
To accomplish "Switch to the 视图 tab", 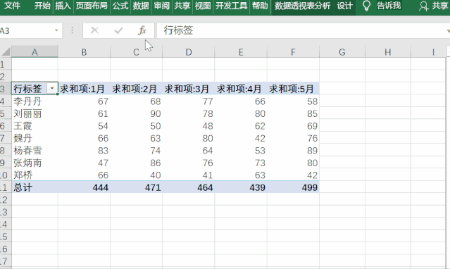I will click(x=203, y=6).
